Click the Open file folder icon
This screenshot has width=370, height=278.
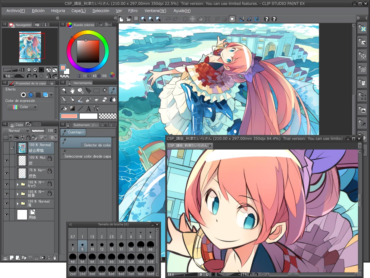pos(128,19)
